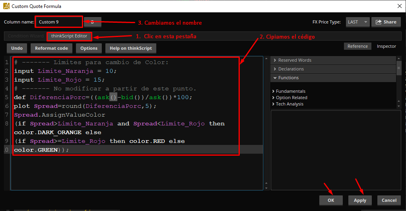Expand the Fundamentals function group

click(289, 91)
